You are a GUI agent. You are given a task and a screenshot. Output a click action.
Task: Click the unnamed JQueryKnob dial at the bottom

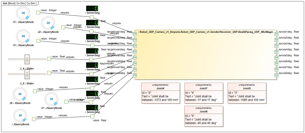click(20, 115)
